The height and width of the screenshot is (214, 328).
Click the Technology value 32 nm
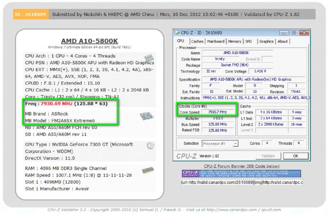pyautogui.click(x=211, y=71)
